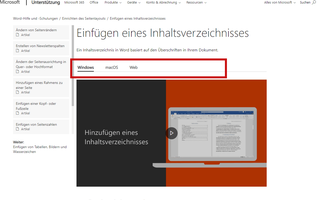
Task: Open Einfügen eines Inhaltsverzeichnisses breadcrumb
Action: click(x=138, y=19)
